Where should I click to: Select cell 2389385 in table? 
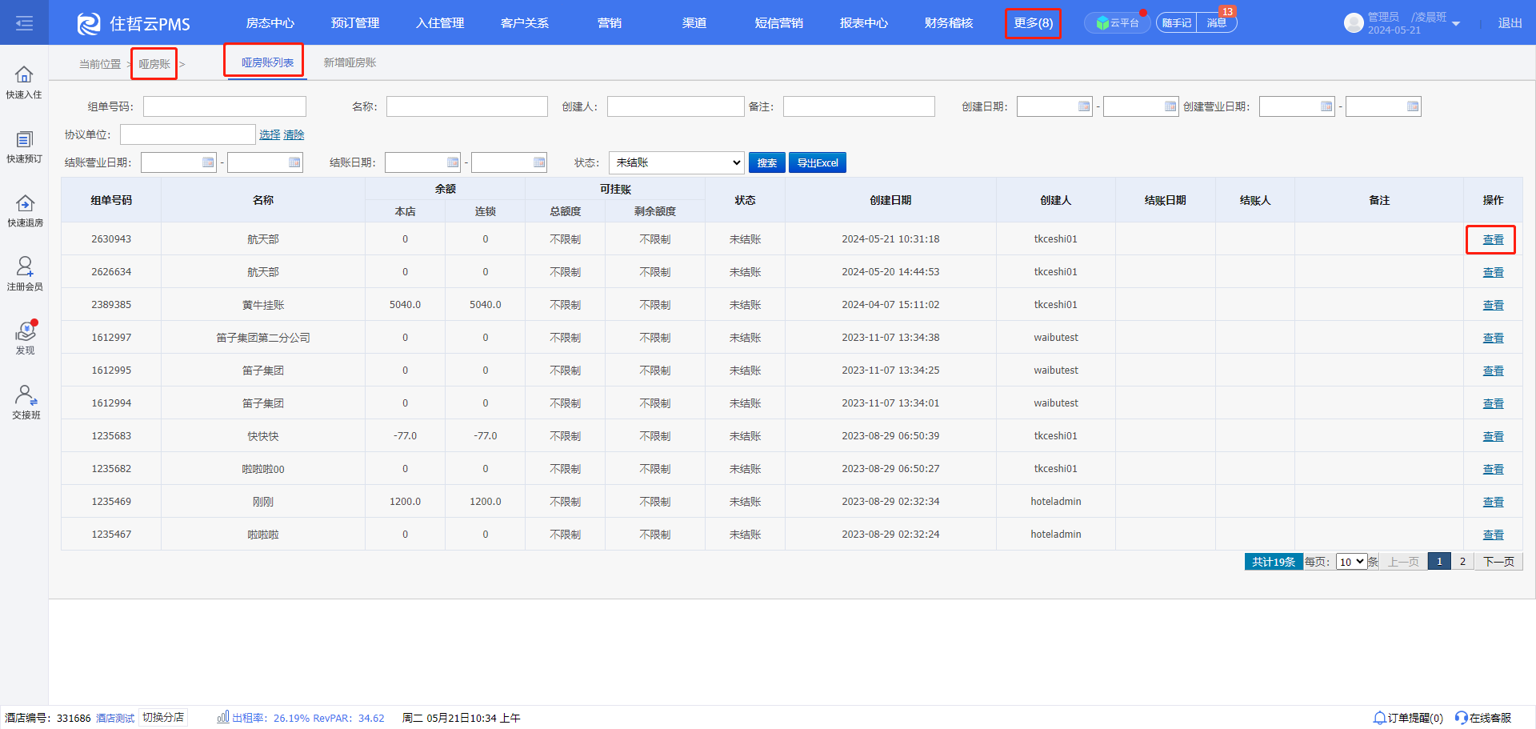[111, 305]
